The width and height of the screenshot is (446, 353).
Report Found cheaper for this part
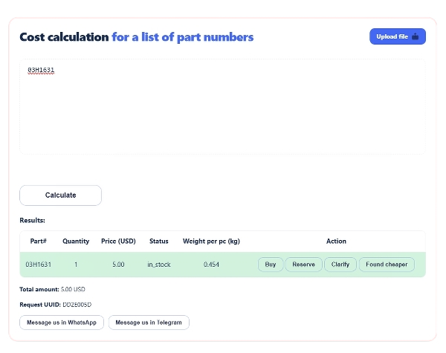click(387, 265)
